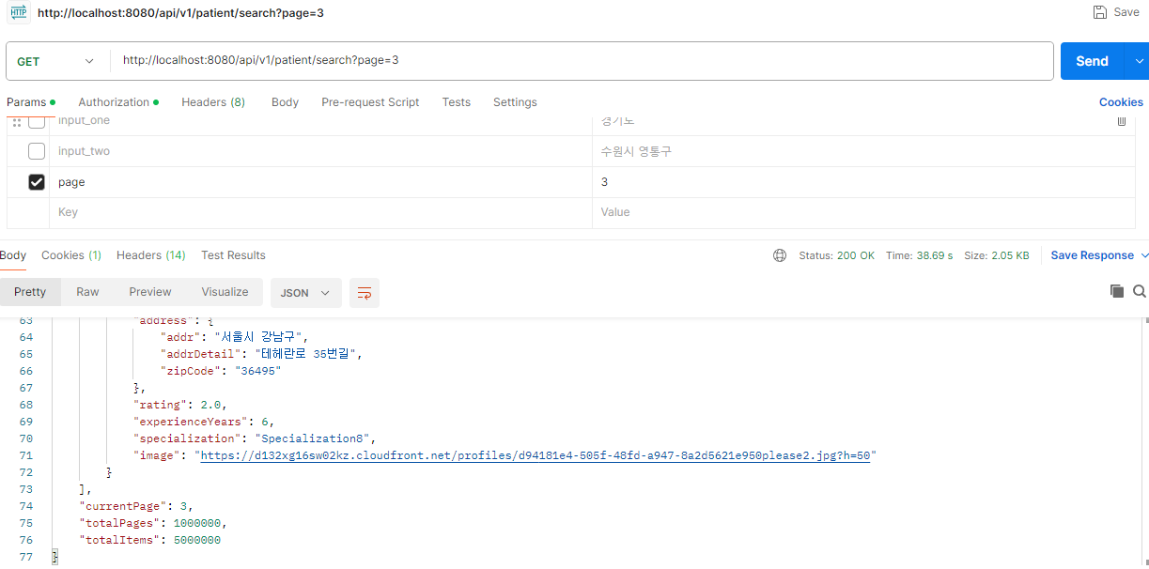Enable the input_two parameter checkbox
1149x569 pixels.
[x=37, y=151]
